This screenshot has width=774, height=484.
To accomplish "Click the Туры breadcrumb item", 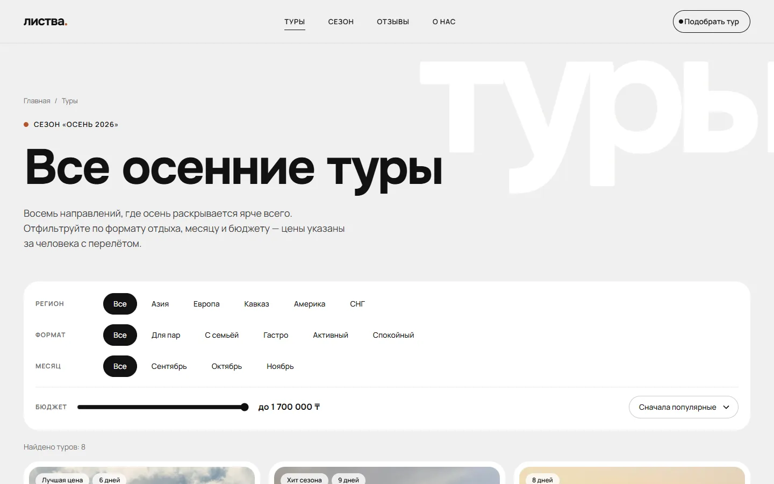I will click(x=70, y=101).
